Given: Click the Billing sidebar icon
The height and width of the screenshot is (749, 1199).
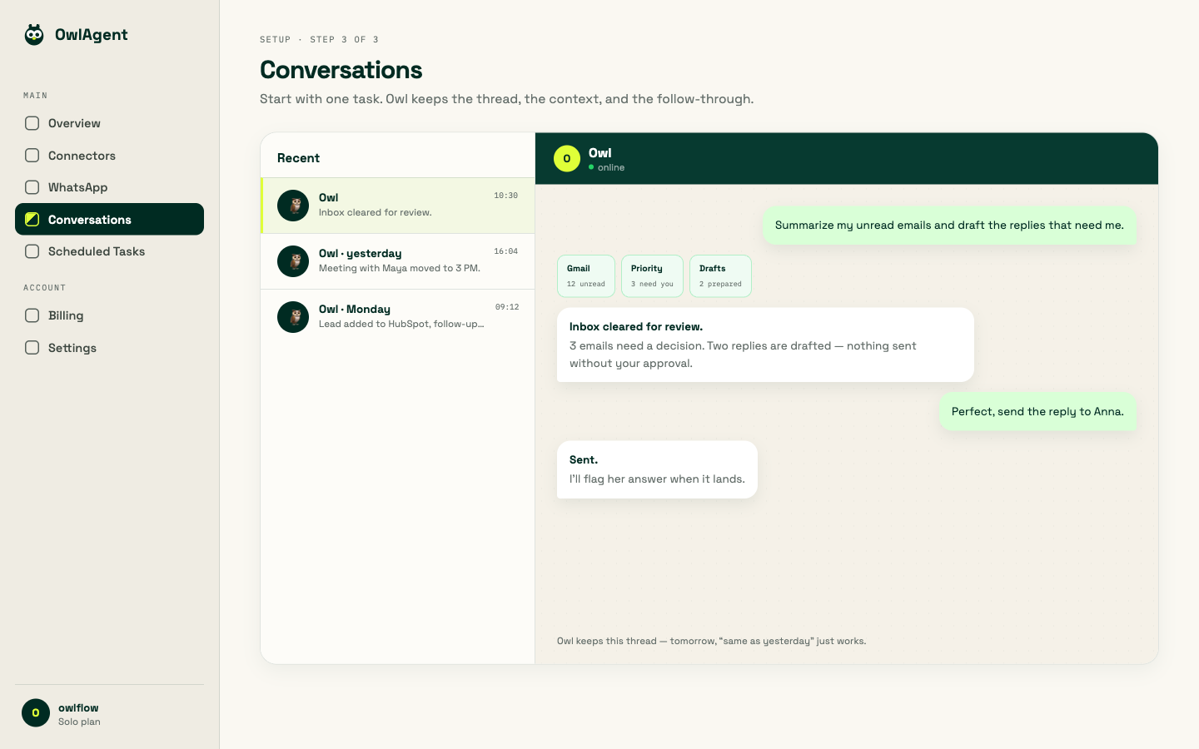Looking at the screenshot, I should click(x=32, y=315).
